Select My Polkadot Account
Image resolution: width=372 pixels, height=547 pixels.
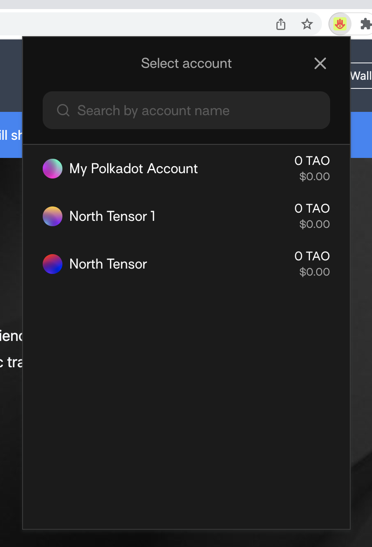tap(186, 169)
